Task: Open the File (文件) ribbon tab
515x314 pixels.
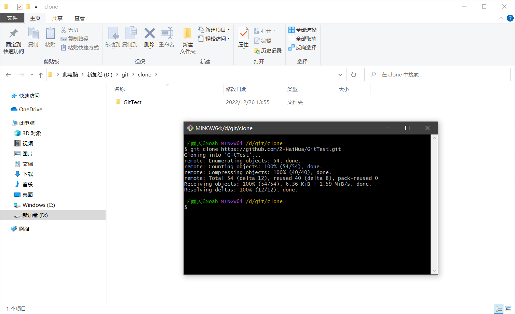Action: point(12,18)
